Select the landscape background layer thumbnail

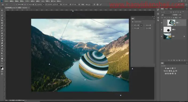coord(167,36)
